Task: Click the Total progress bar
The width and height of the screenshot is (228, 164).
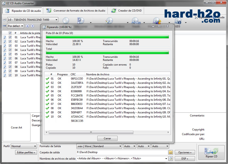Action: [x=107, y=52]
